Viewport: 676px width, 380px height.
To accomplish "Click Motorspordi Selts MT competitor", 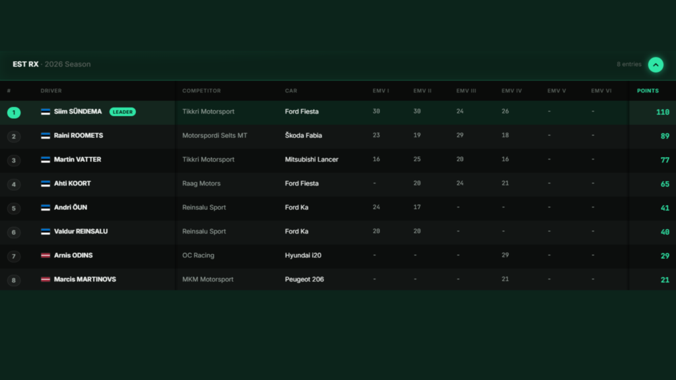I will pos(215,135).
